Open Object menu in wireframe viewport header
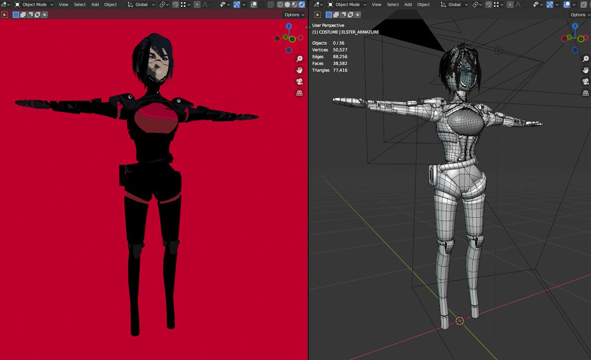The height and width of the screenshot is (360, 591). click(x=424, y=4)
